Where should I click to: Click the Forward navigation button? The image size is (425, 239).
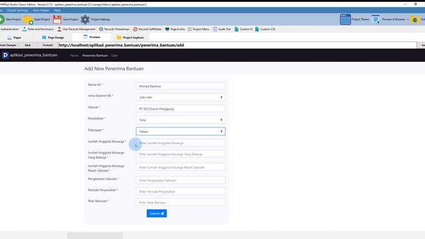tap(47, 45)
